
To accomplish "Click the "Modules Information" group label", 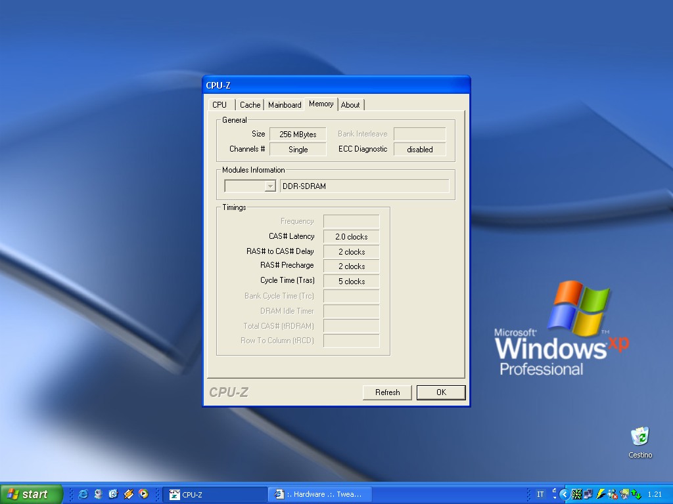I will (x=253, y=170).
